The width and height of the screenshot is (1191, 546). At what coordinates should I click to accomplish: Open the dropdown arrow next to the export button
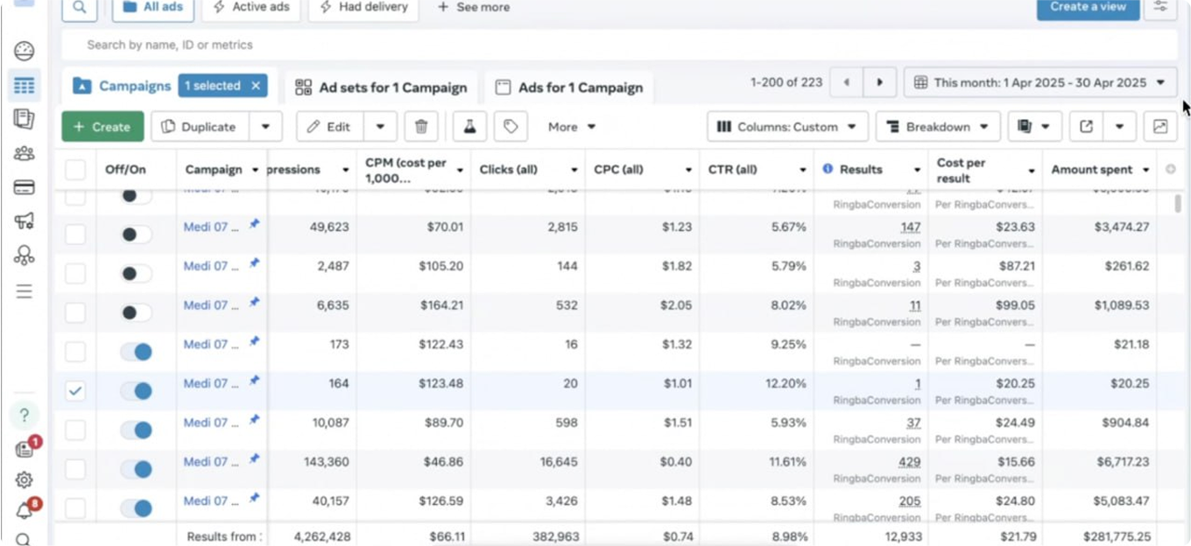tap(1119, 127)
